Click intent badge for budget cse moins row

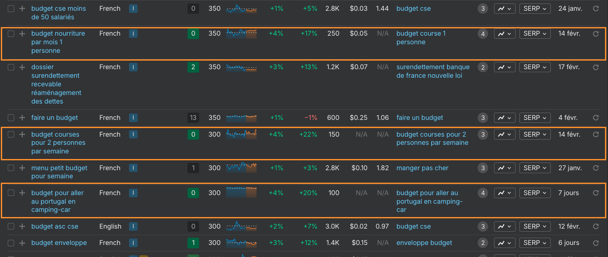[x=133, y=9]
